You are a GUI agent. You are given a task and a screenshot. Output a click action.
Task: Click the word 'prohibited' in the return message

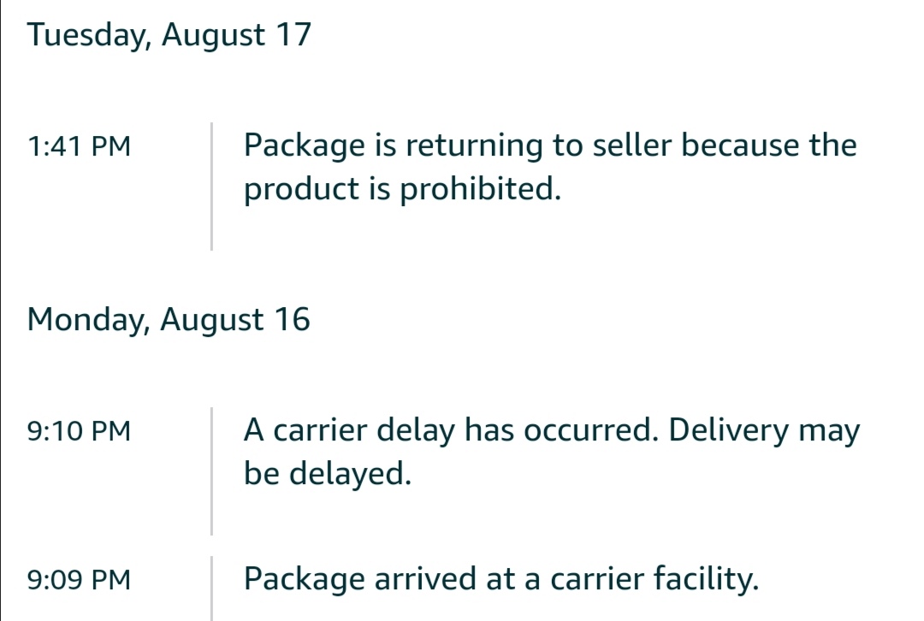(x=478, y=189)
